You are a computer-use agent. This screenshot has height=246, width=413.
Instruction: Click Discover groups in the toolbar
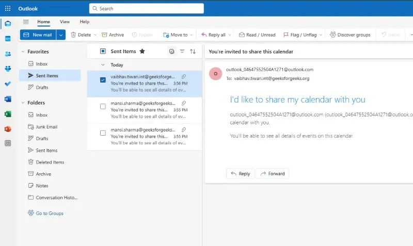pos(350,35)
